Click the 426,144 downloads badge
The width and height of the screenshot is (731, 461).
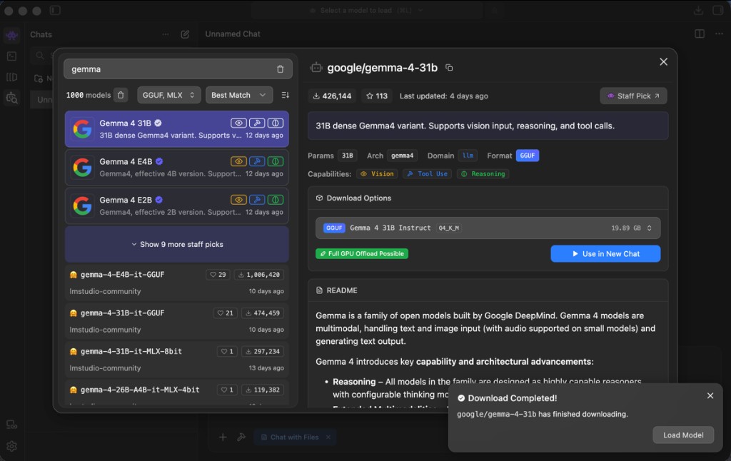pyautogui.click(x=332, y=96)
